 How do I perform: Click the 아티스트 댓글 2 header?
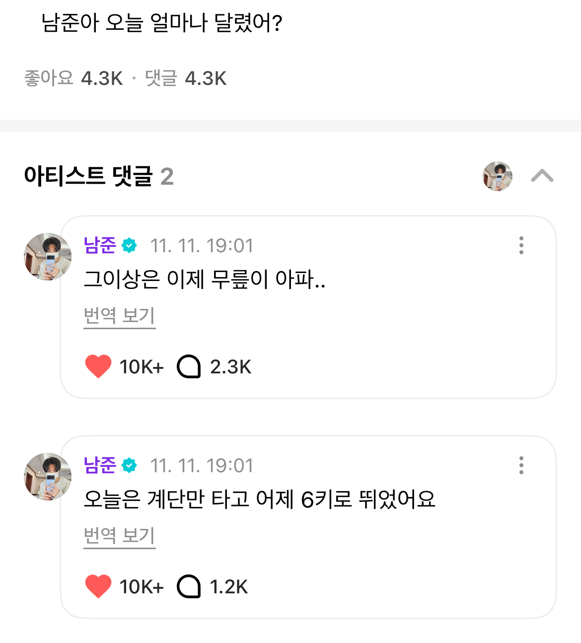point(99,176)
